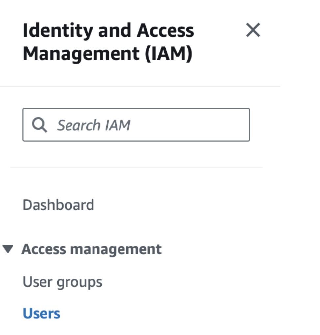Click the search icon inside the IAM search box
The image size is (320, 335).
pyautogui.click(x=39, y=125)
